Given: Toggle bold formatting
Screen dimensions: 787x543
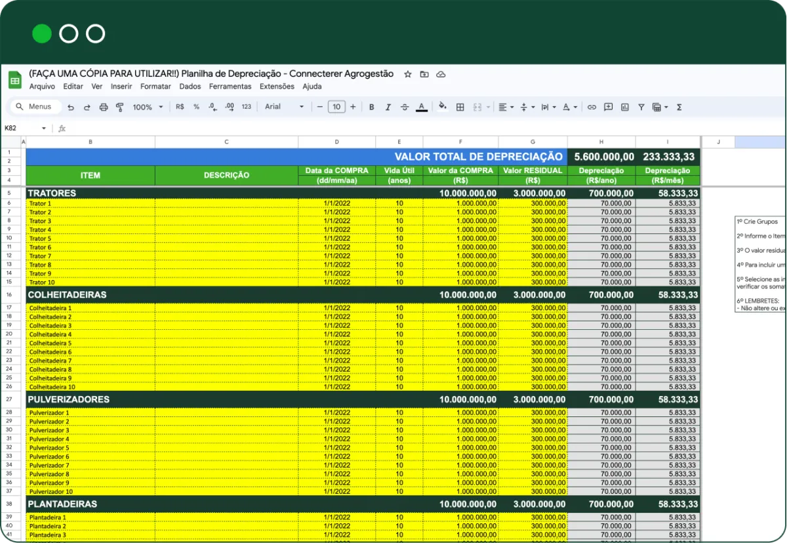Looking at the screenshot, I should 371,107.
